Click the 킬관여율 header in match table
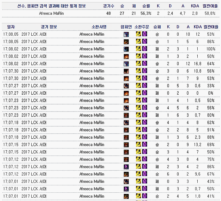Image resolution: width=221 pixels, height=201 pixels. coord(211,27)
